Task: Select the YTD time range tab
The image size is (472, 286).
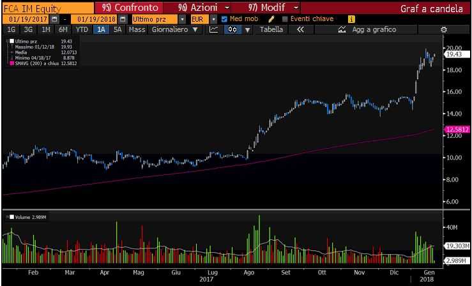Action: point(82,29)
